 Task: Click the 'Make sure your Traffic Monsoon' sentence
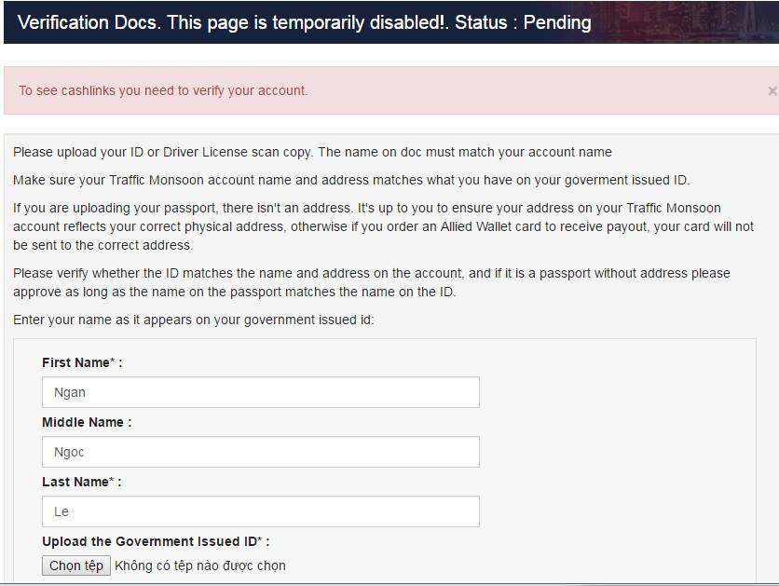pos(351,180)
